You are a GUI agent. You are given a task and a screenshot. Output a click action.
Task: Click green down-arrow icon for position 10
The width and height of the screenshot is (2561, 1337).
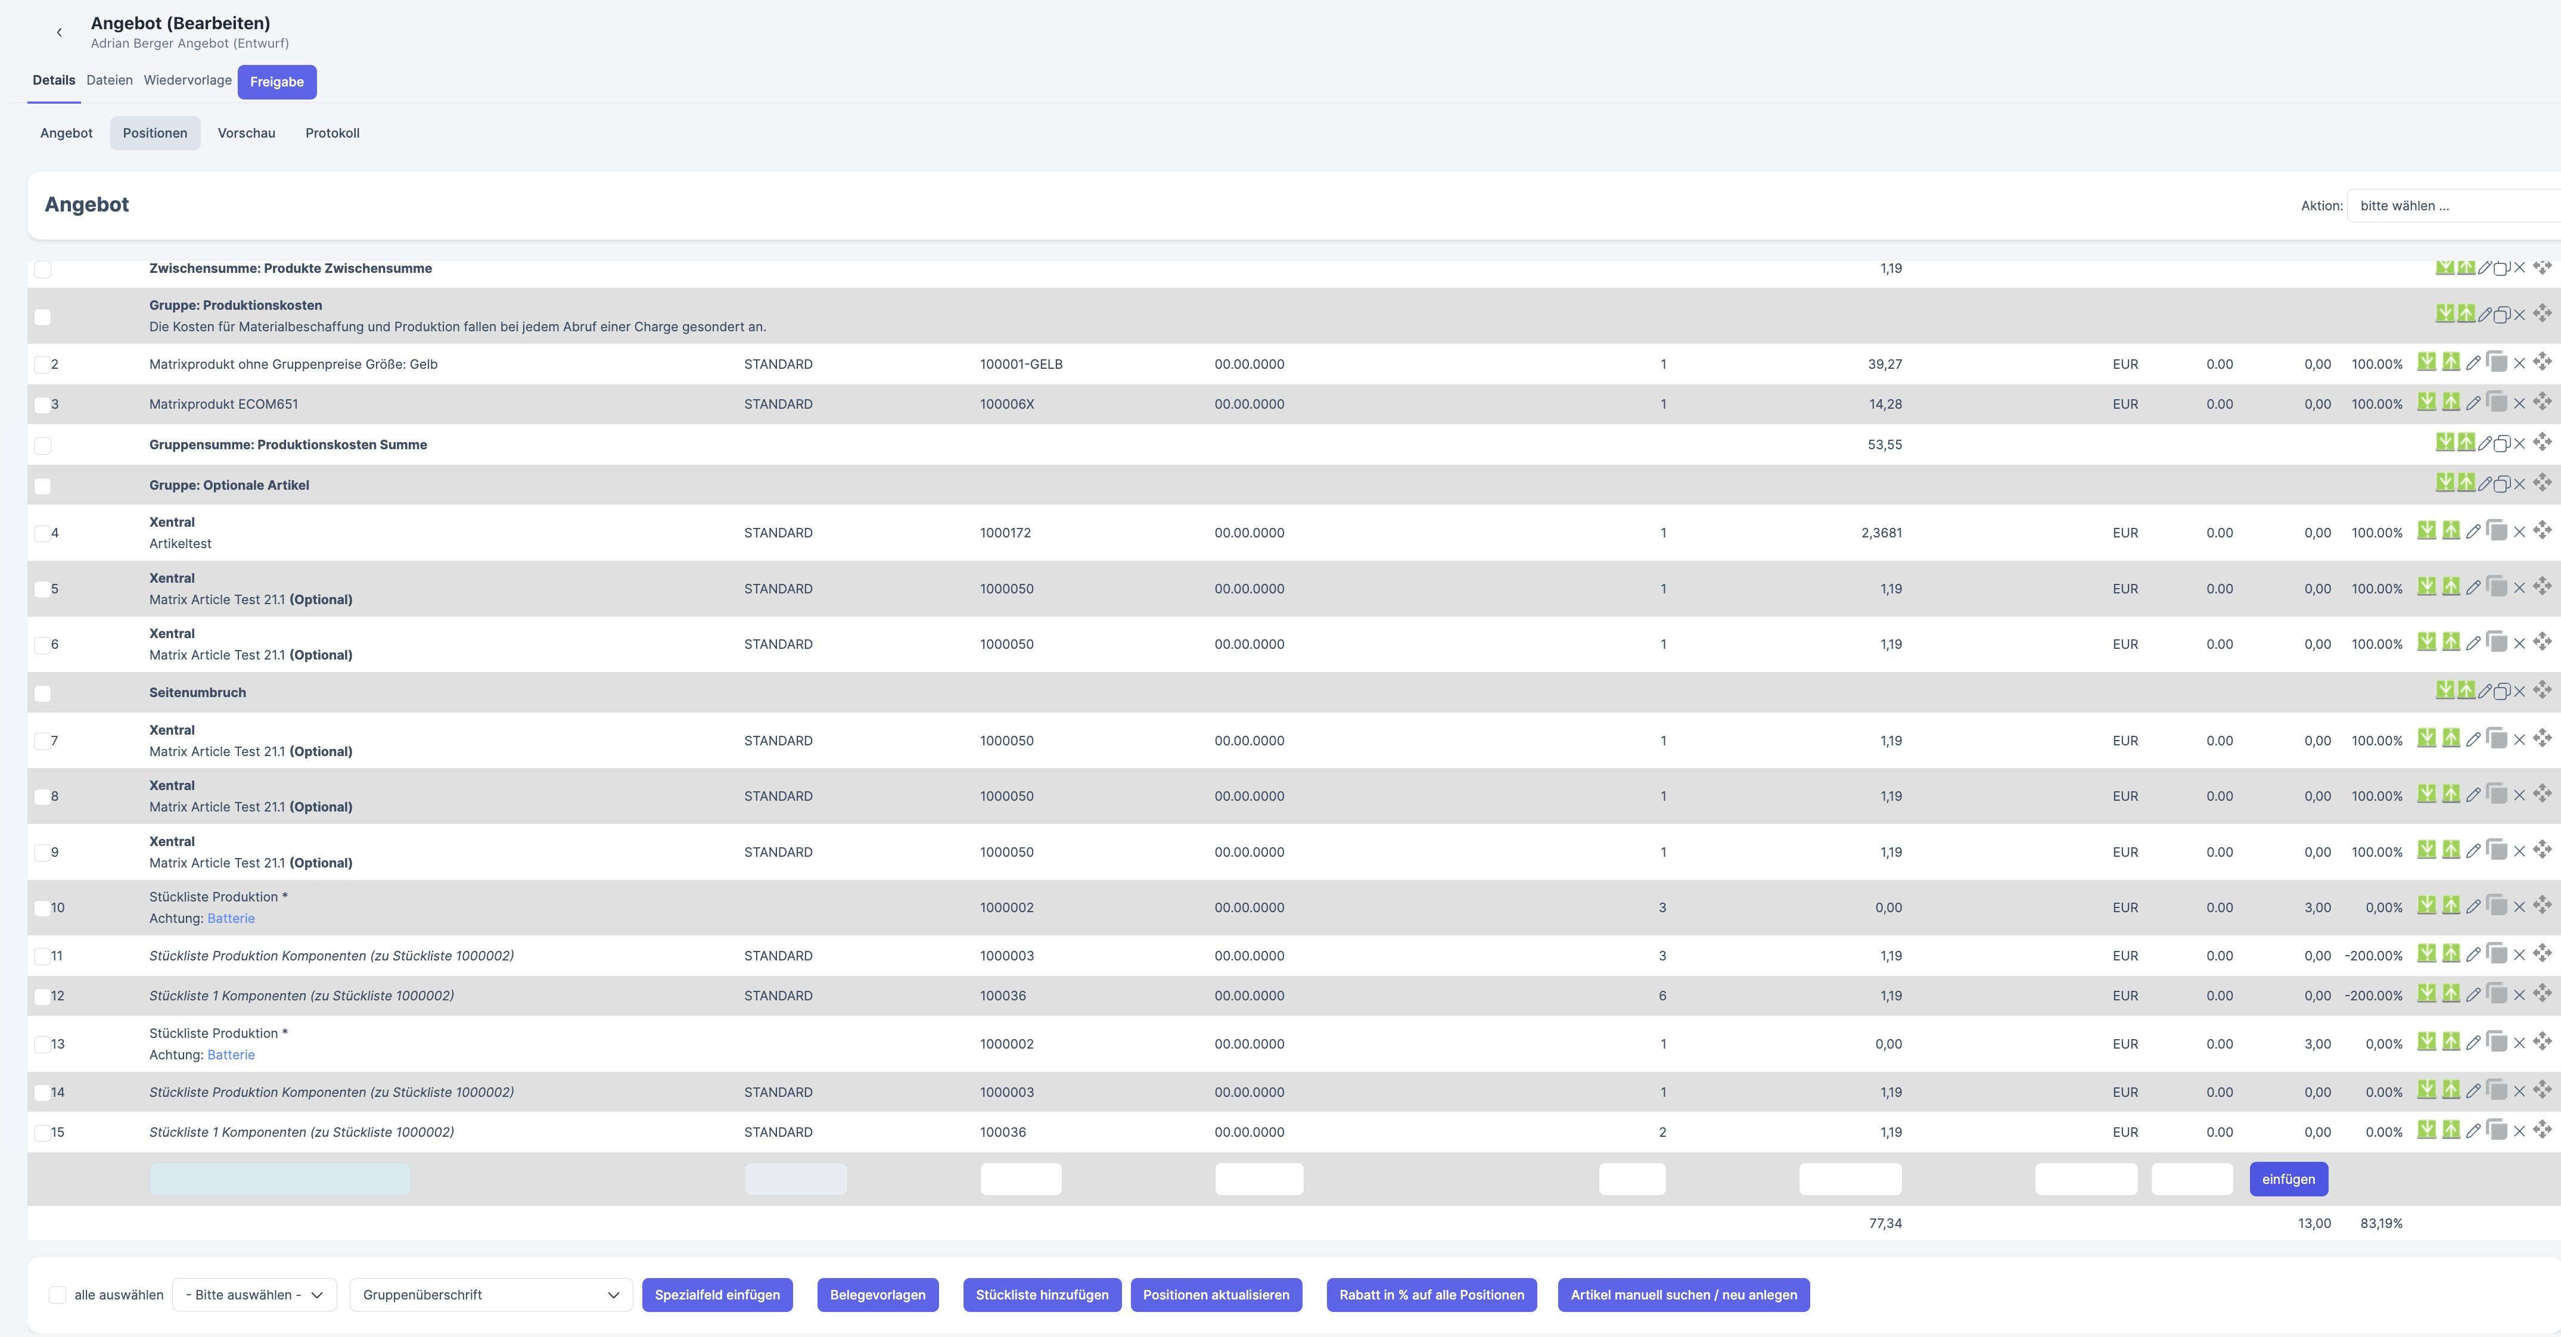[2427, 906]
